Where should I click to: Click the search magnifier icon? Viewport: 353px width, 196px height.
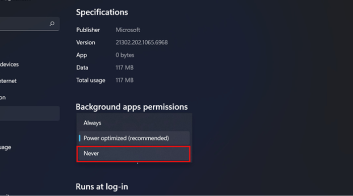click(52, 24)
